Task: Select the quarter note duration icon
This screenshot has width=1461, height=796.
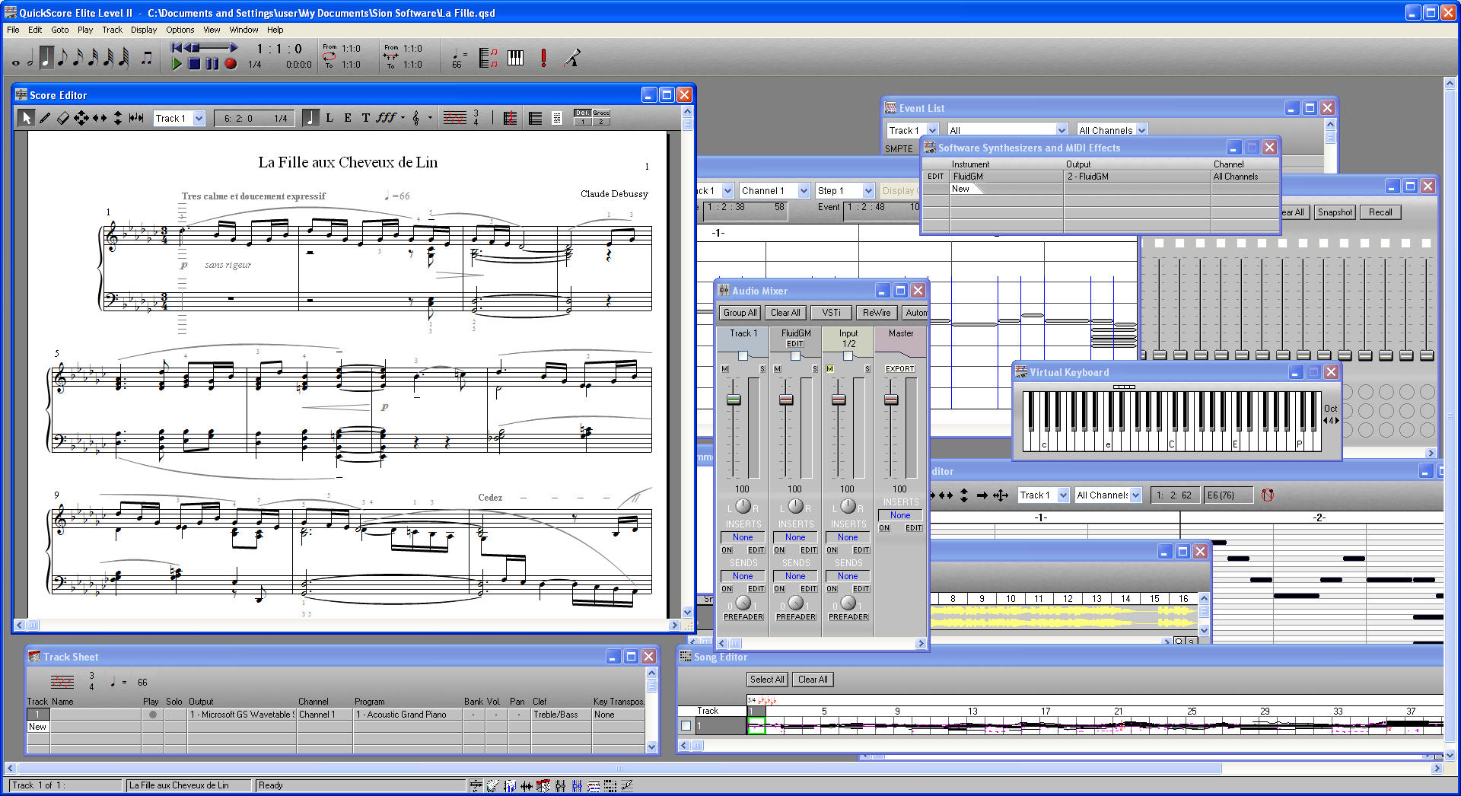Action: tap(47, 57)
